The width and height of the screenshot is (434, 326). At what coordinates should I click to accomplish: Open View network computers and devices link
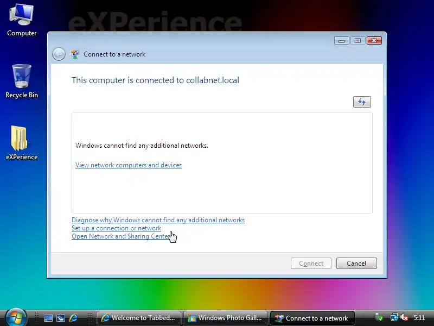tap(129, 165)
